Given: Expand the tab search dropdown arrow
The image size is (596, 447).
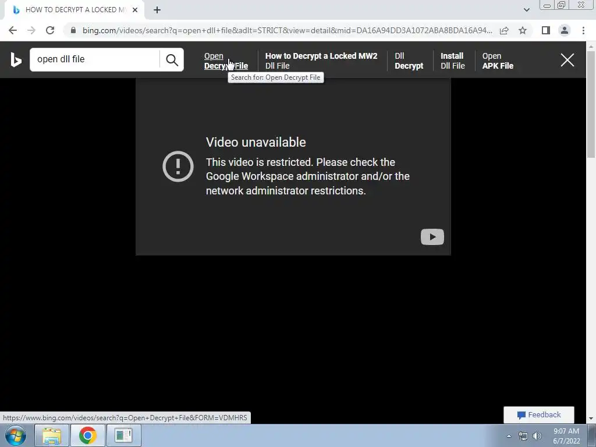Looking at the screenshot, I should click(x=526, y=10).
